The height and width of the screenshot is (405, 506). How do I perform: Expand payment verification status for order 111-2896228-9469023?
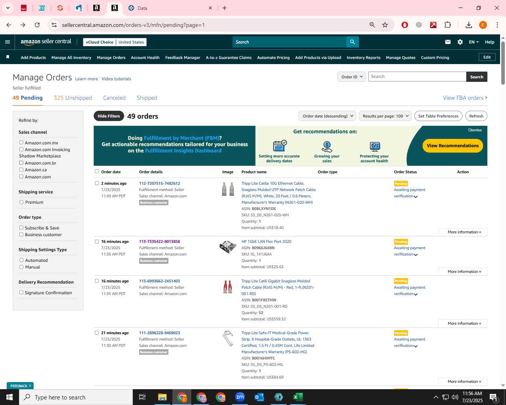(x=415, y=346)
